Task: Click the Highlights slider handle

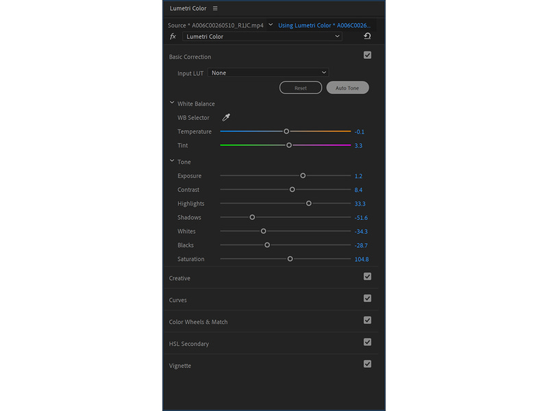Action: click(x=309, y=203)
